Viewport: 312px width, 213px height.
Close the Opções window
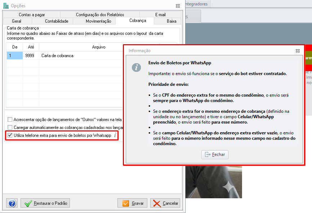point(178,6)
